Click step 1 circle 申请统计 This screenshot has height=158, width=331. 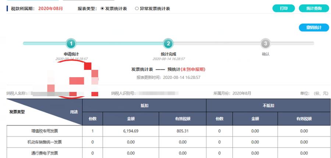point(71,44)
